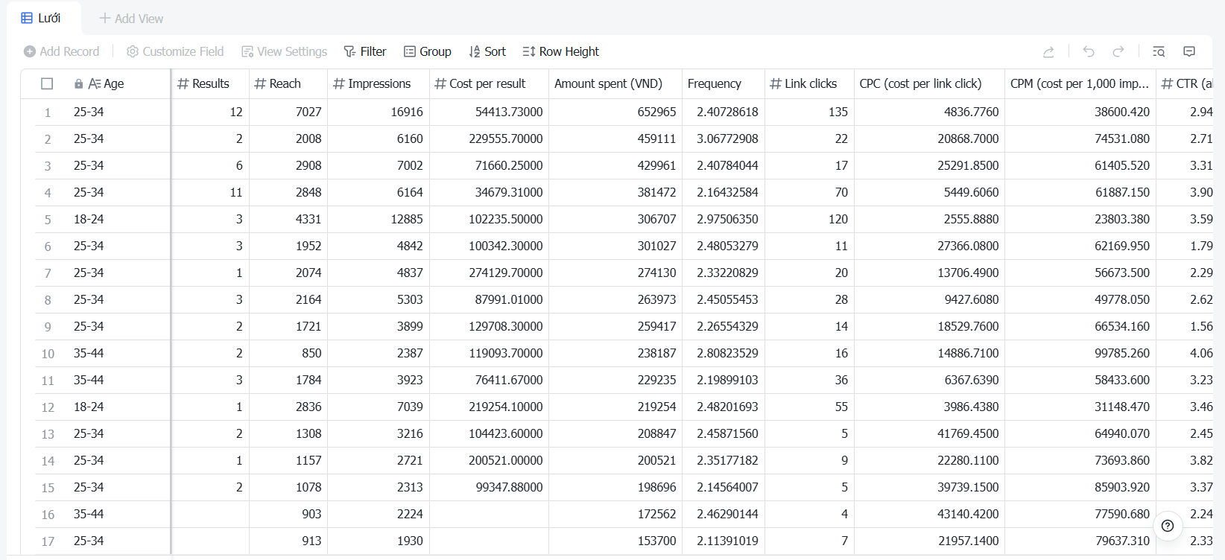Select row number 17
The image size is (1225, 560).
point(48,541)
